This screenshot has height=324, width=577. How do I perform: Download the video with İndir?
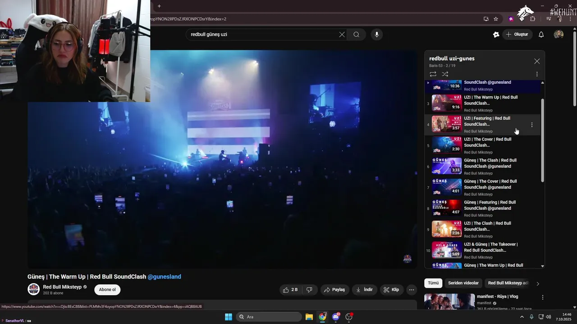point(364,290)
